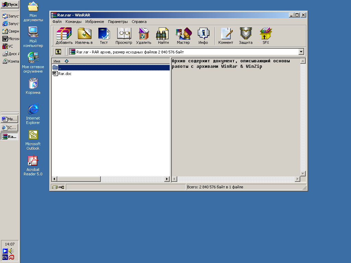The width and height of the screenshot is (351, 263).
Task: Select the Rar.doc file
Action: [x=62, y=74]
